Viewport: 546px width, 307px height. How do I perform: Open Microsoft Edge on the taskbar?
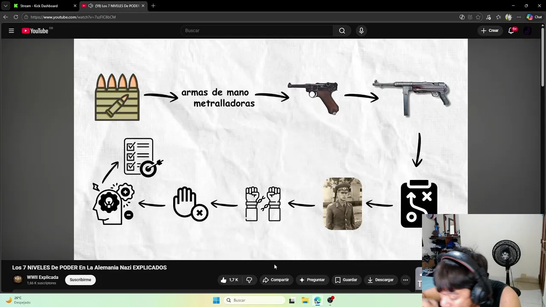(317, 300)
